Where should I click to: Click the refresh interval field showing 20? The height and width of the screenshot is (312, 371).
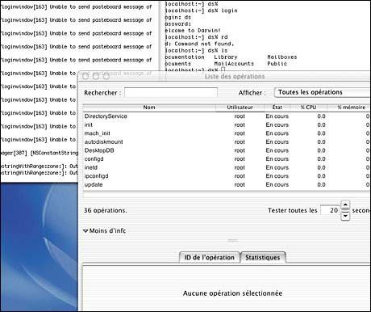330,210
